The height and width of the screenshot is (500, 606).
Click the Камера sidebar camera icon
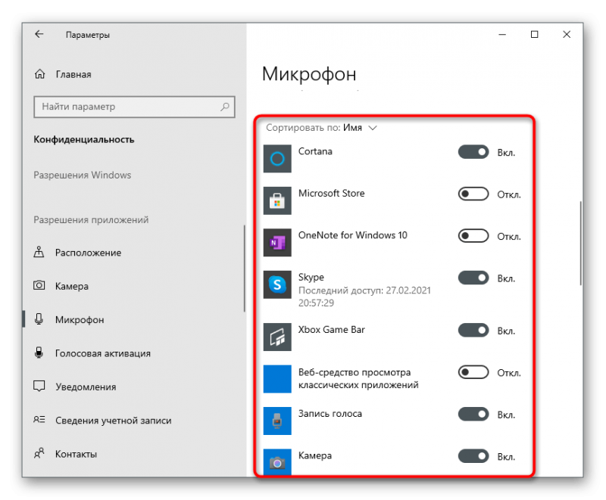39,285
